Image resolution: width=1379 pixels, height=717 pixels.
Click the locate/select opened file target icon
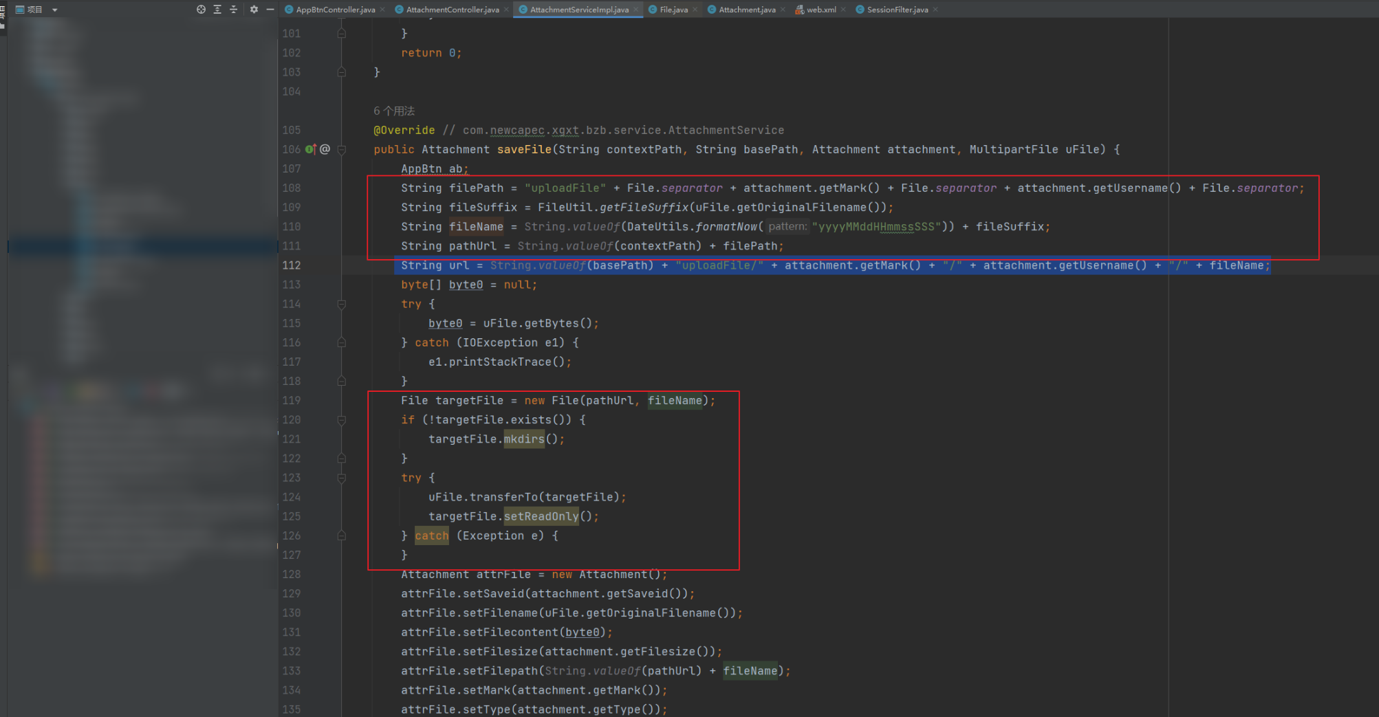pos(201,10)
